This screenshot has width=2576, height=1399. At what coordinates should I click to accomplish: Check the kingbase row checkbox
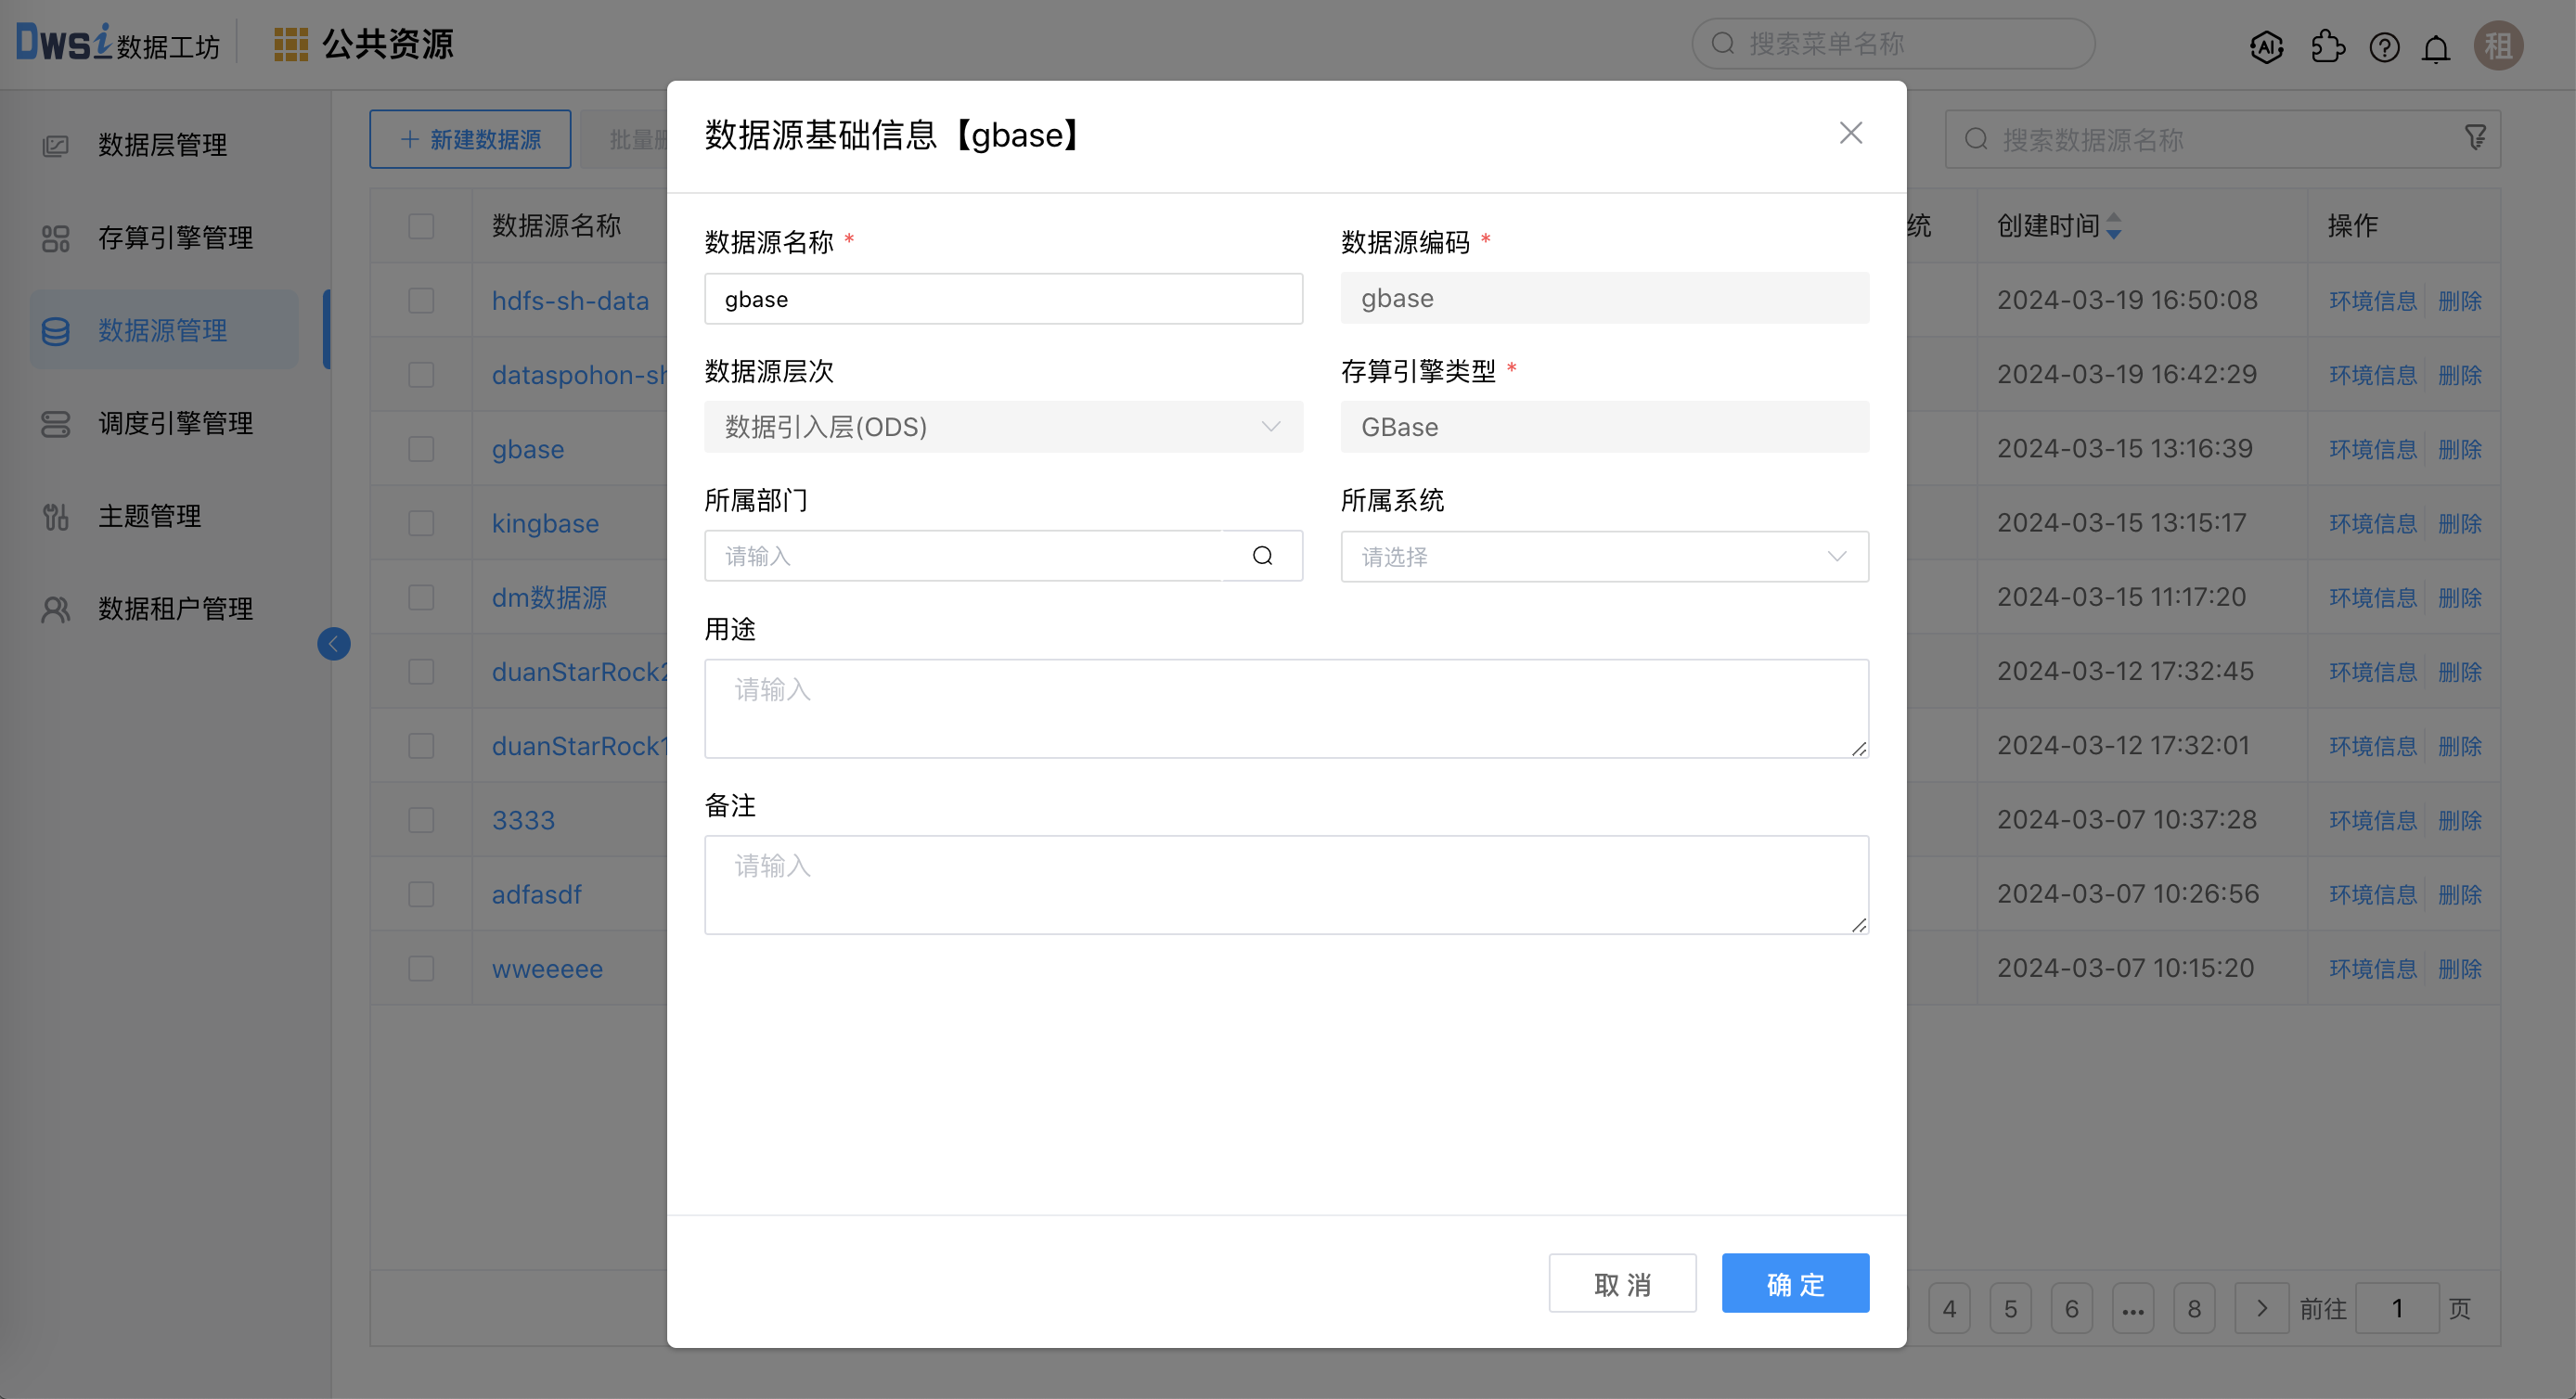[421, 523]
